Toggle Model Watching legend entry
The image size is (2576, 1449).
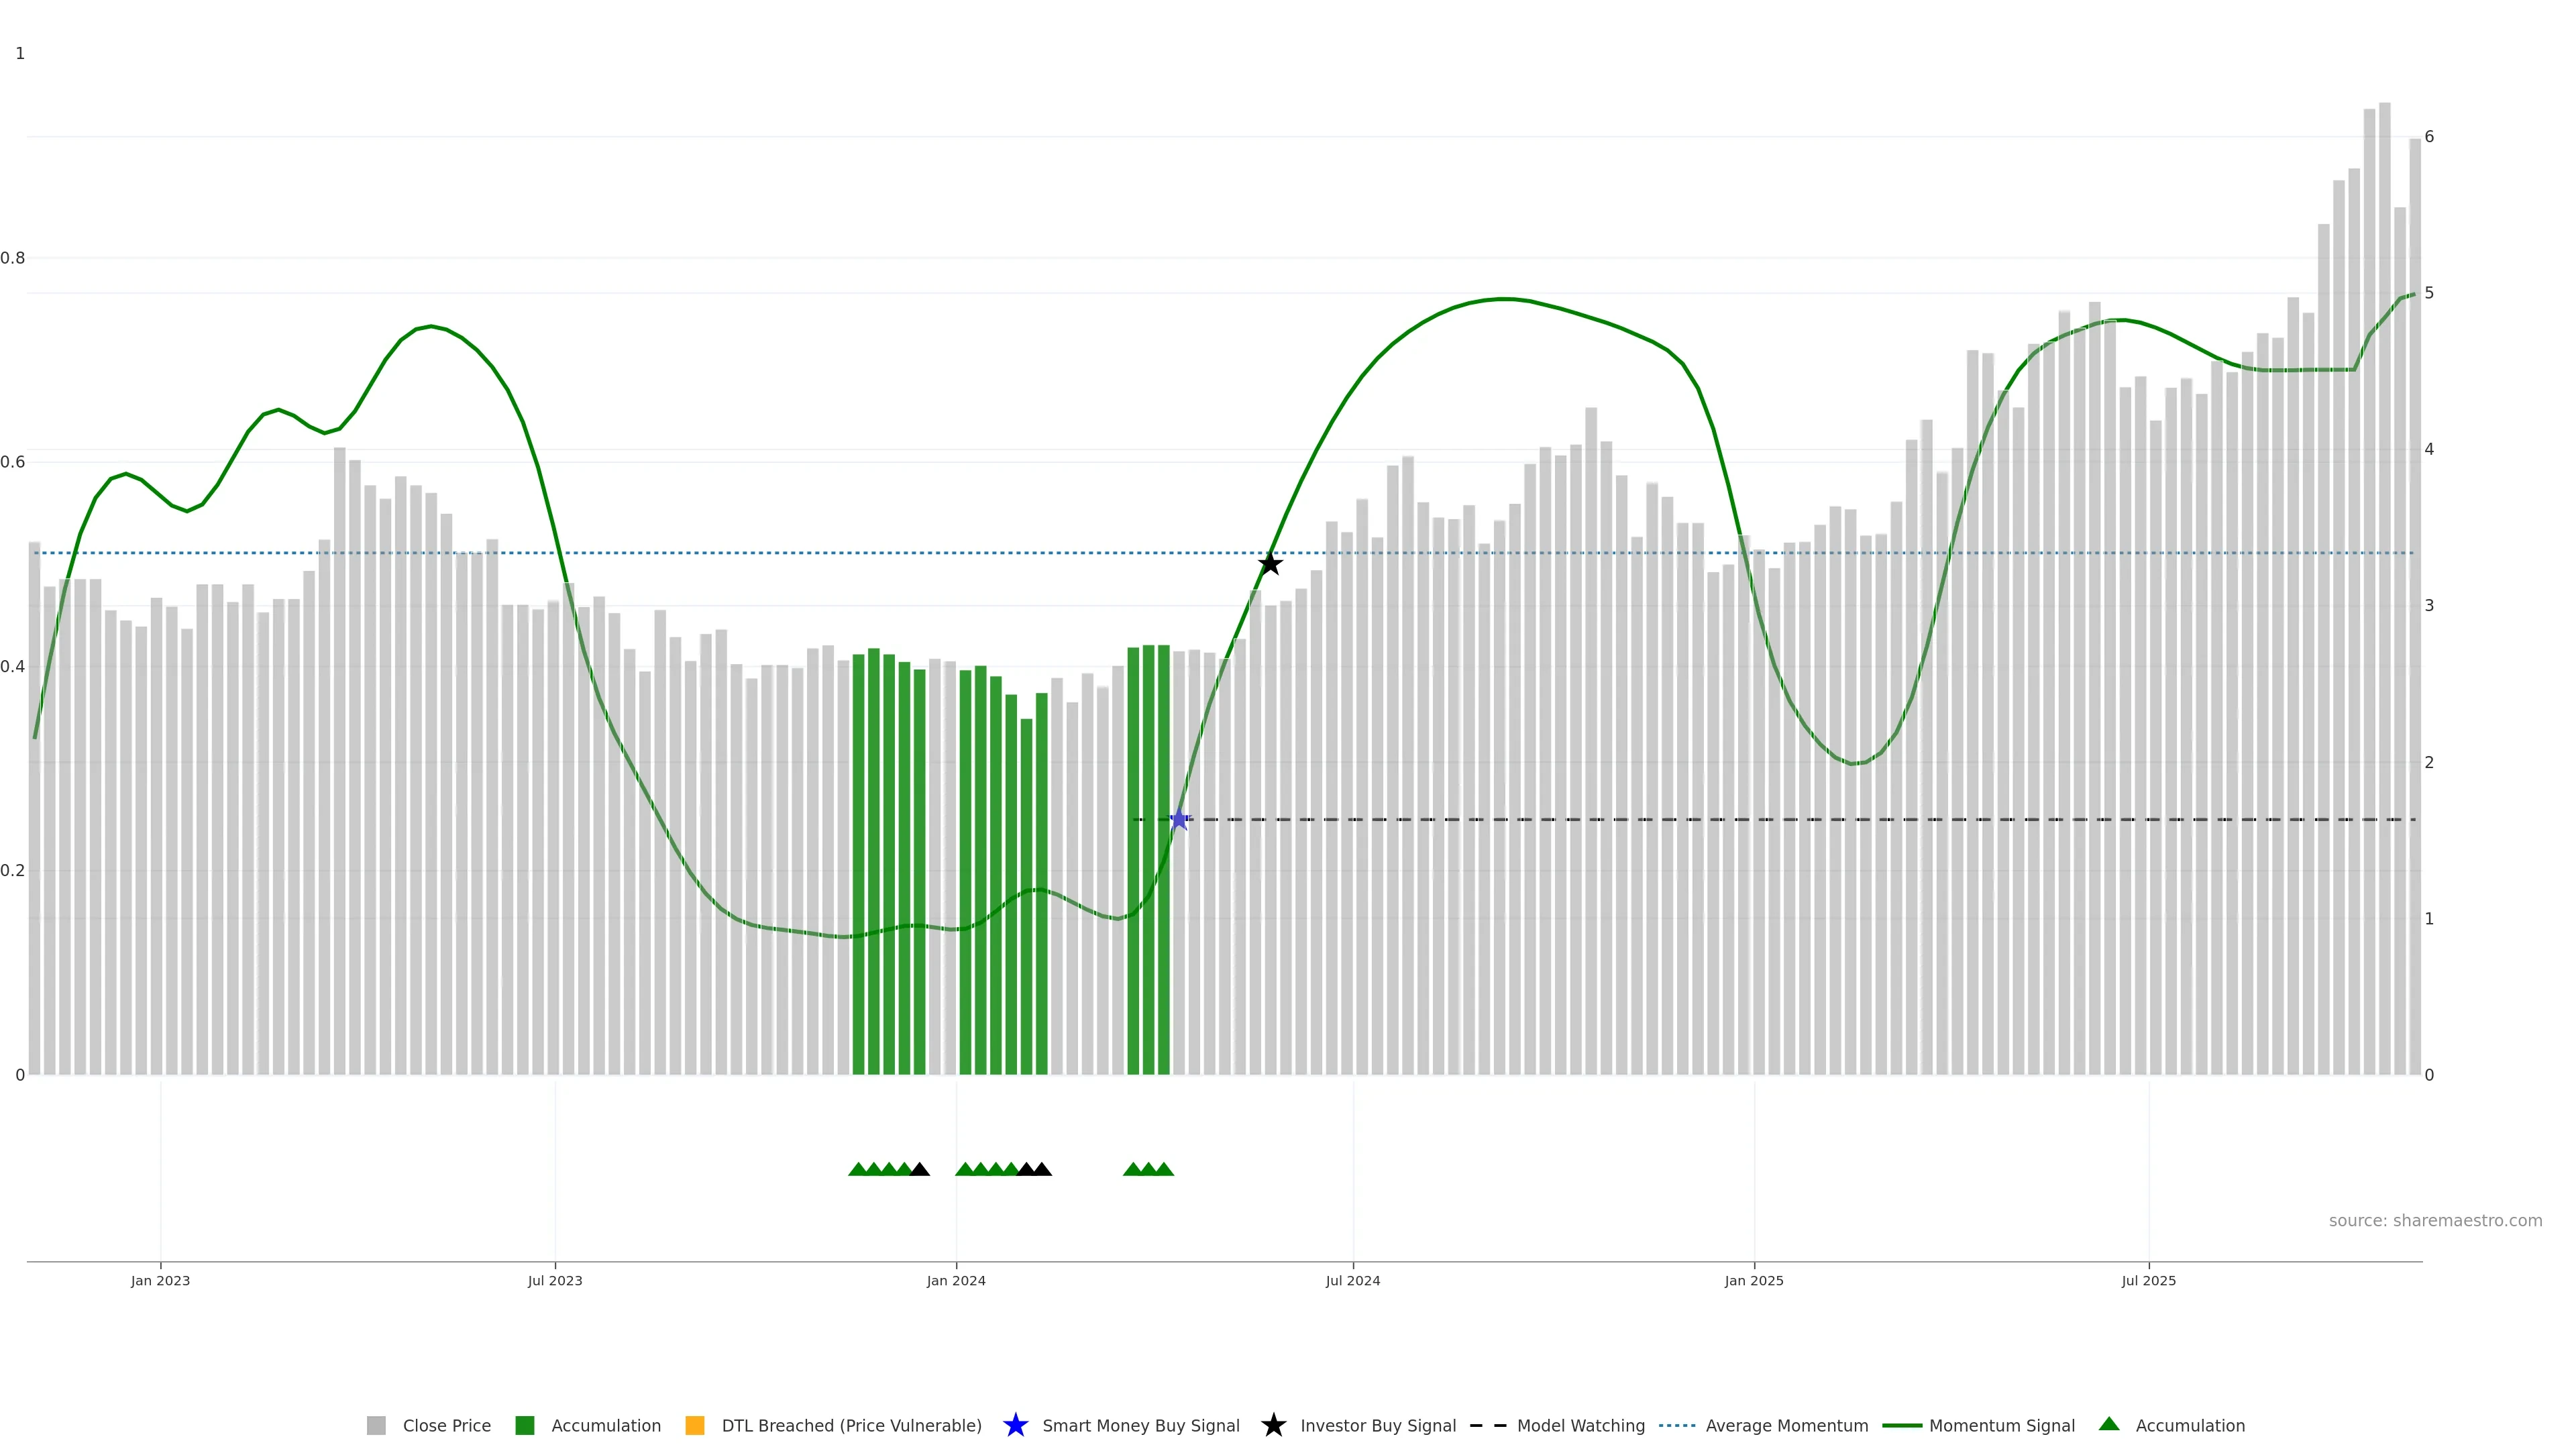click(1580, 1426)
